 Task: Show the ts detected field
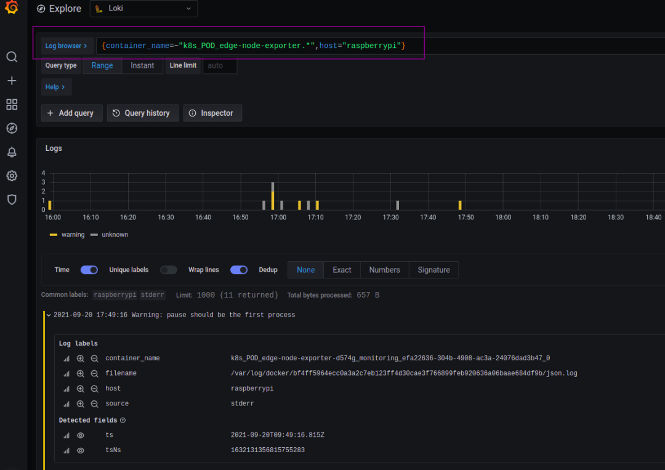click(x=80, y=435)
